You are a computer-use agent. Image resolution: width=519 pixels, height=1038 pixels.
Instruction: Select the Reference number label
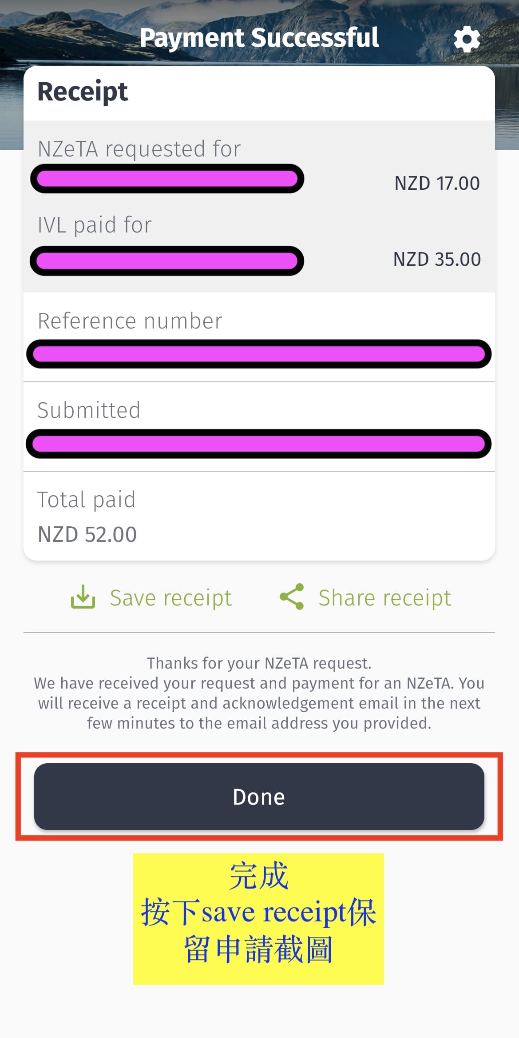pos(130,321)
